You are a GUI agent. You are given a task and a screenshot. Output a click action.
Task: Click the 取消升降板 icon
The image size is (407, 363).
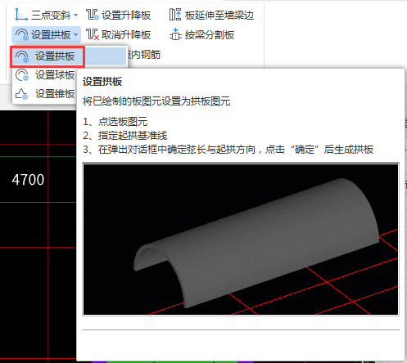point(93,34)
